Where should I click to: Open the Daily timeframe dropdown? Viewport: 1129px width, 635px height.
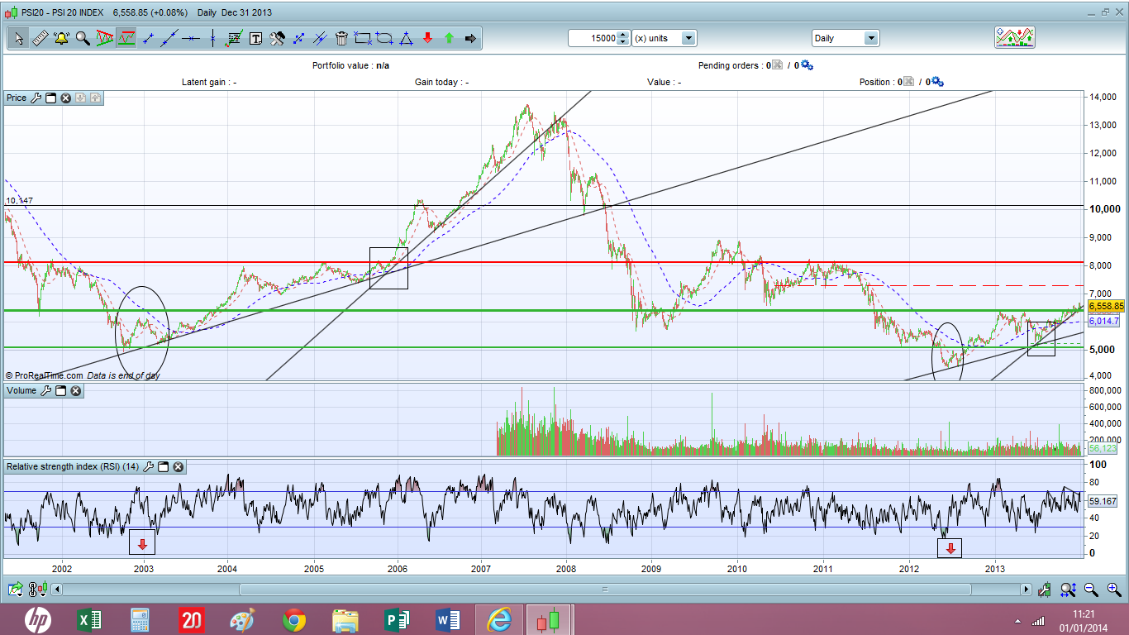click(870, 38)
